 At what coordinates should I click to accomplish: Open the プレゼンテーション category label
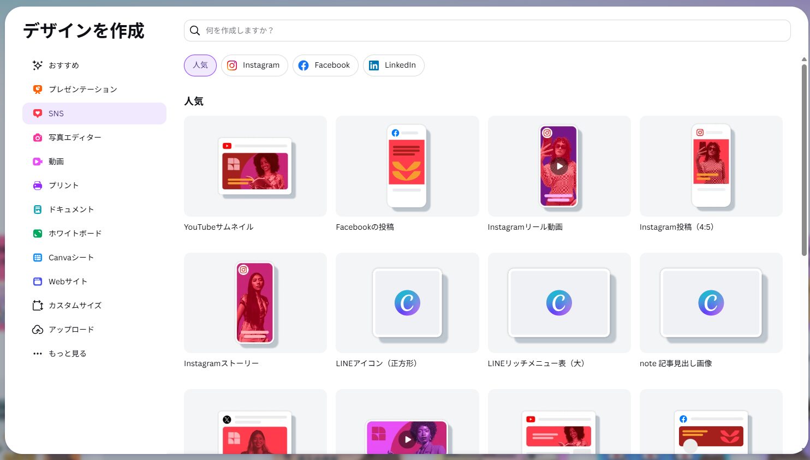(x=83, y=89)
